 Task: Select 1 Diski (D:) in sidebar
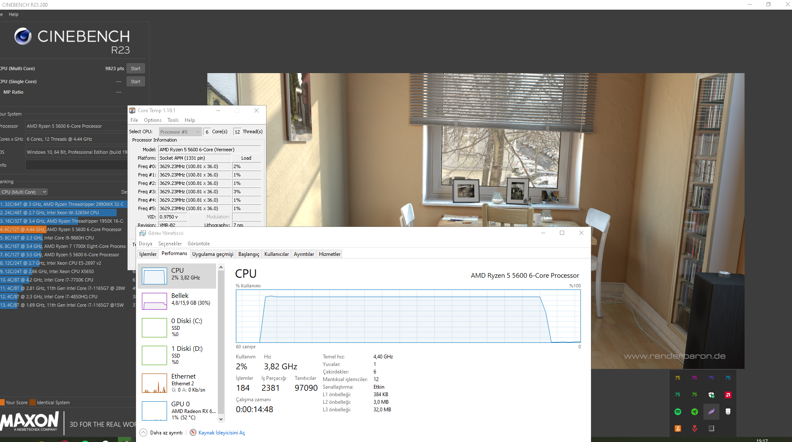click(177, 355)
